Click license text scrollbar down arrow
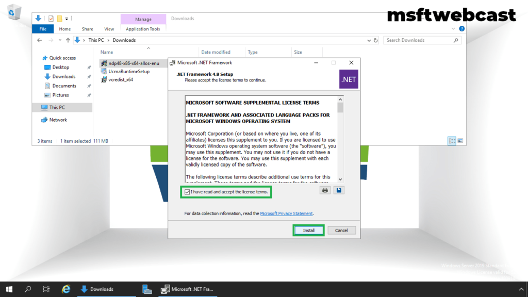Screen dimensions: 528x297 pyautogui.click(x=340, y=179)
